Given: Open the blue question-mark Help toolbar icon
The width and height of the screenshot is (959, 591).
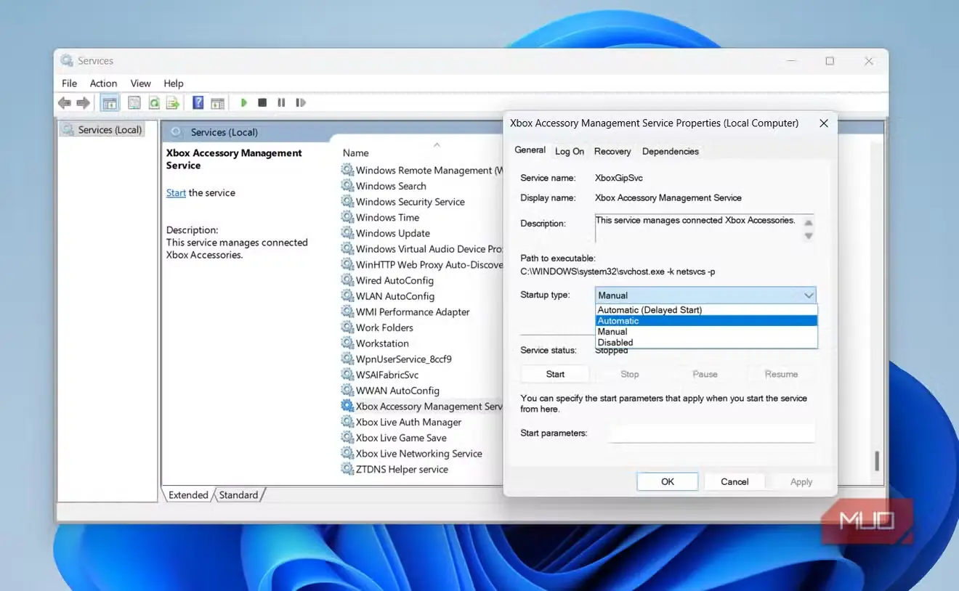Looking at the screenshot, I should click(198, 103).
